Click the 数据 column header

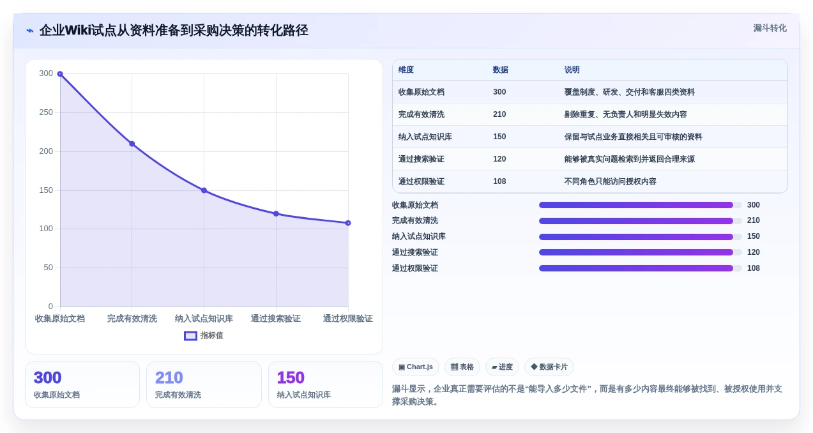(x=501, y=70)
